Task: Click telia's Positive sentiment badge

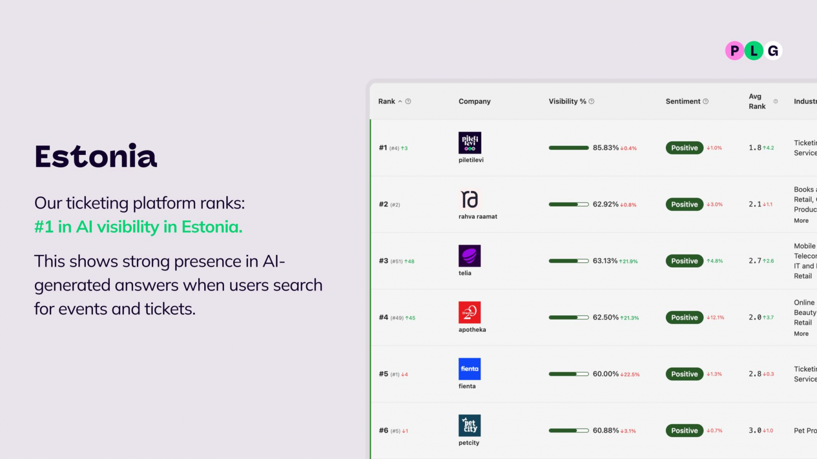Action: pos(684,261)
